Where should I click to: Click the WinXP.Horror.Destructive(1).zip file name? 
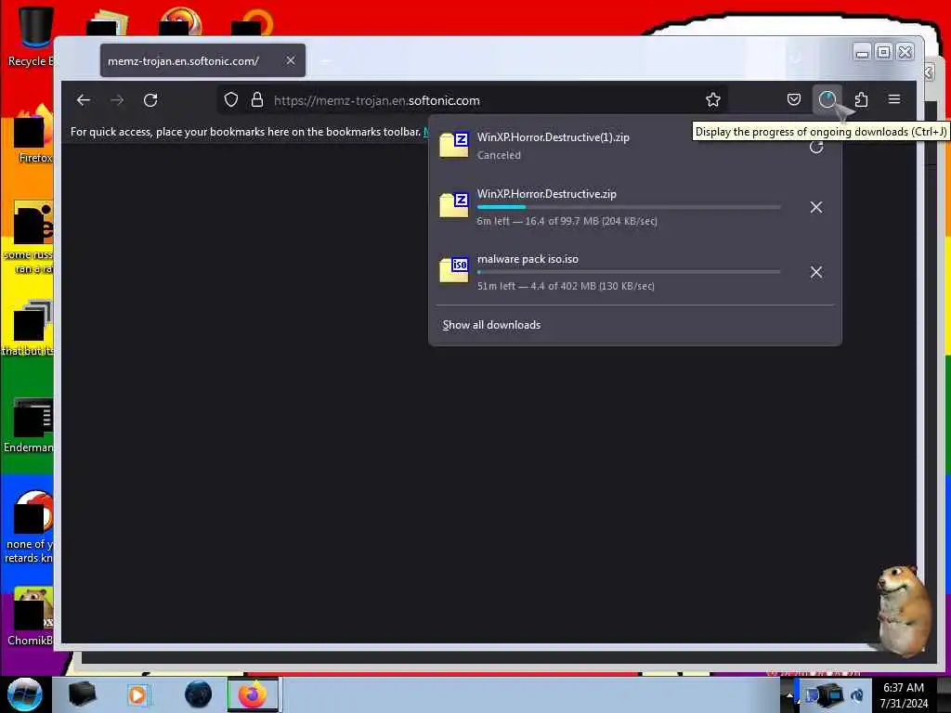pyautogui.click(x=554, y=137)
